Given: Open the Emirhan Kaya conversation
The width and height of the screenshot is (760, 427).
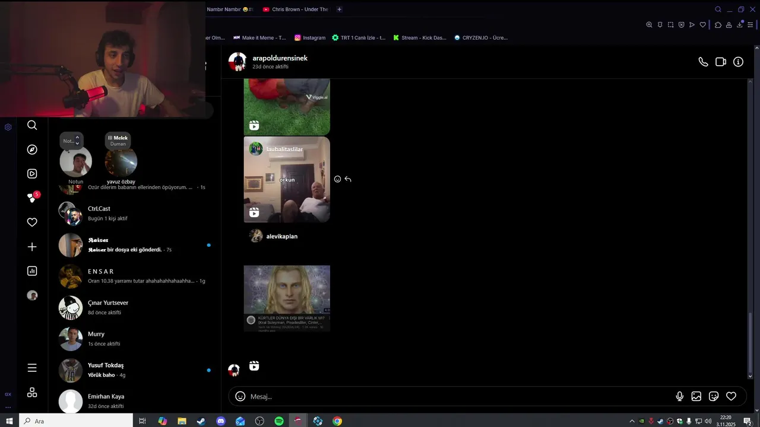Looking at the screenshot, I should pyautogui.click(x=134, y=401).
